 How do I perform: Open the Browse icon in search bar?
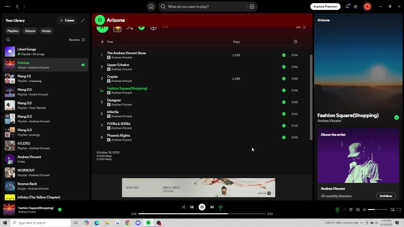click(252, 7)
